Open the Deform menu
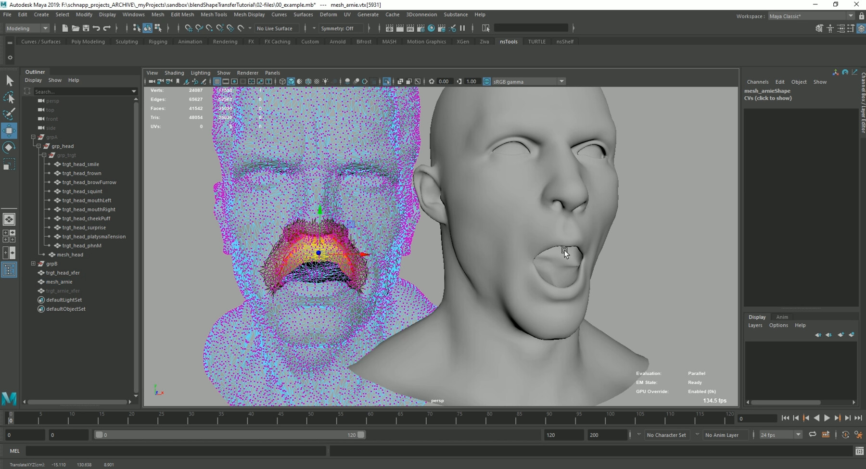This screenshot has width=866, height=469. (329, 14)
